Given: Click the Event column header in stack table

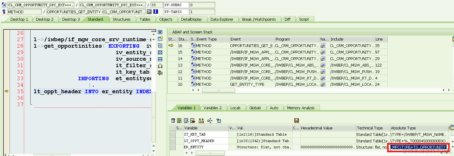Looking at the screenshot, I should pos(252,39).
